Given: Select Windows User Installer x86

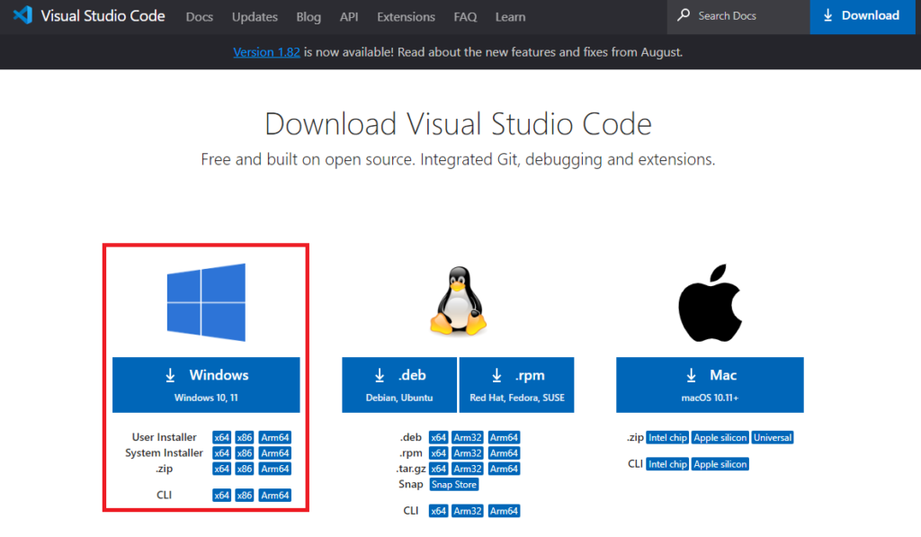Looking at the screenshot, I should pyautogui.click(x=245, y=438).
